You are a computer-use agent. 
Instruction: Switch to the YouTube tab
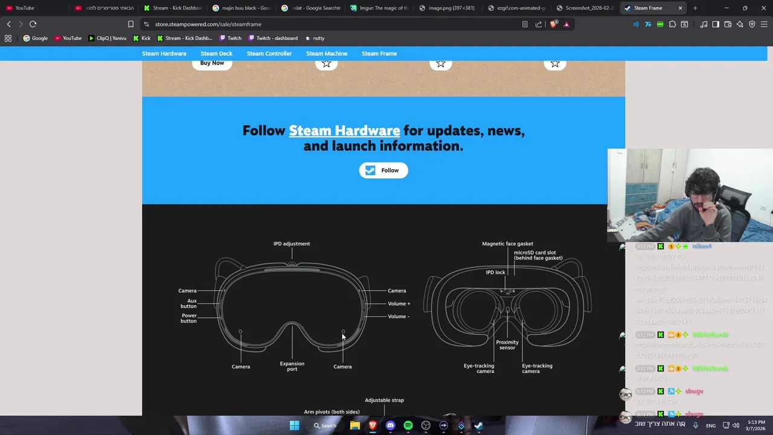pos(34,8)
